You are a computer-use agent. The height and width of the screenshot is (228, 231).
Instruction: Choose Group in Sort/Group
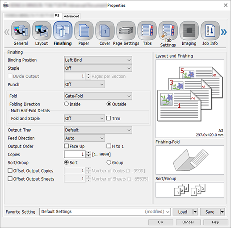pos(109,162)
